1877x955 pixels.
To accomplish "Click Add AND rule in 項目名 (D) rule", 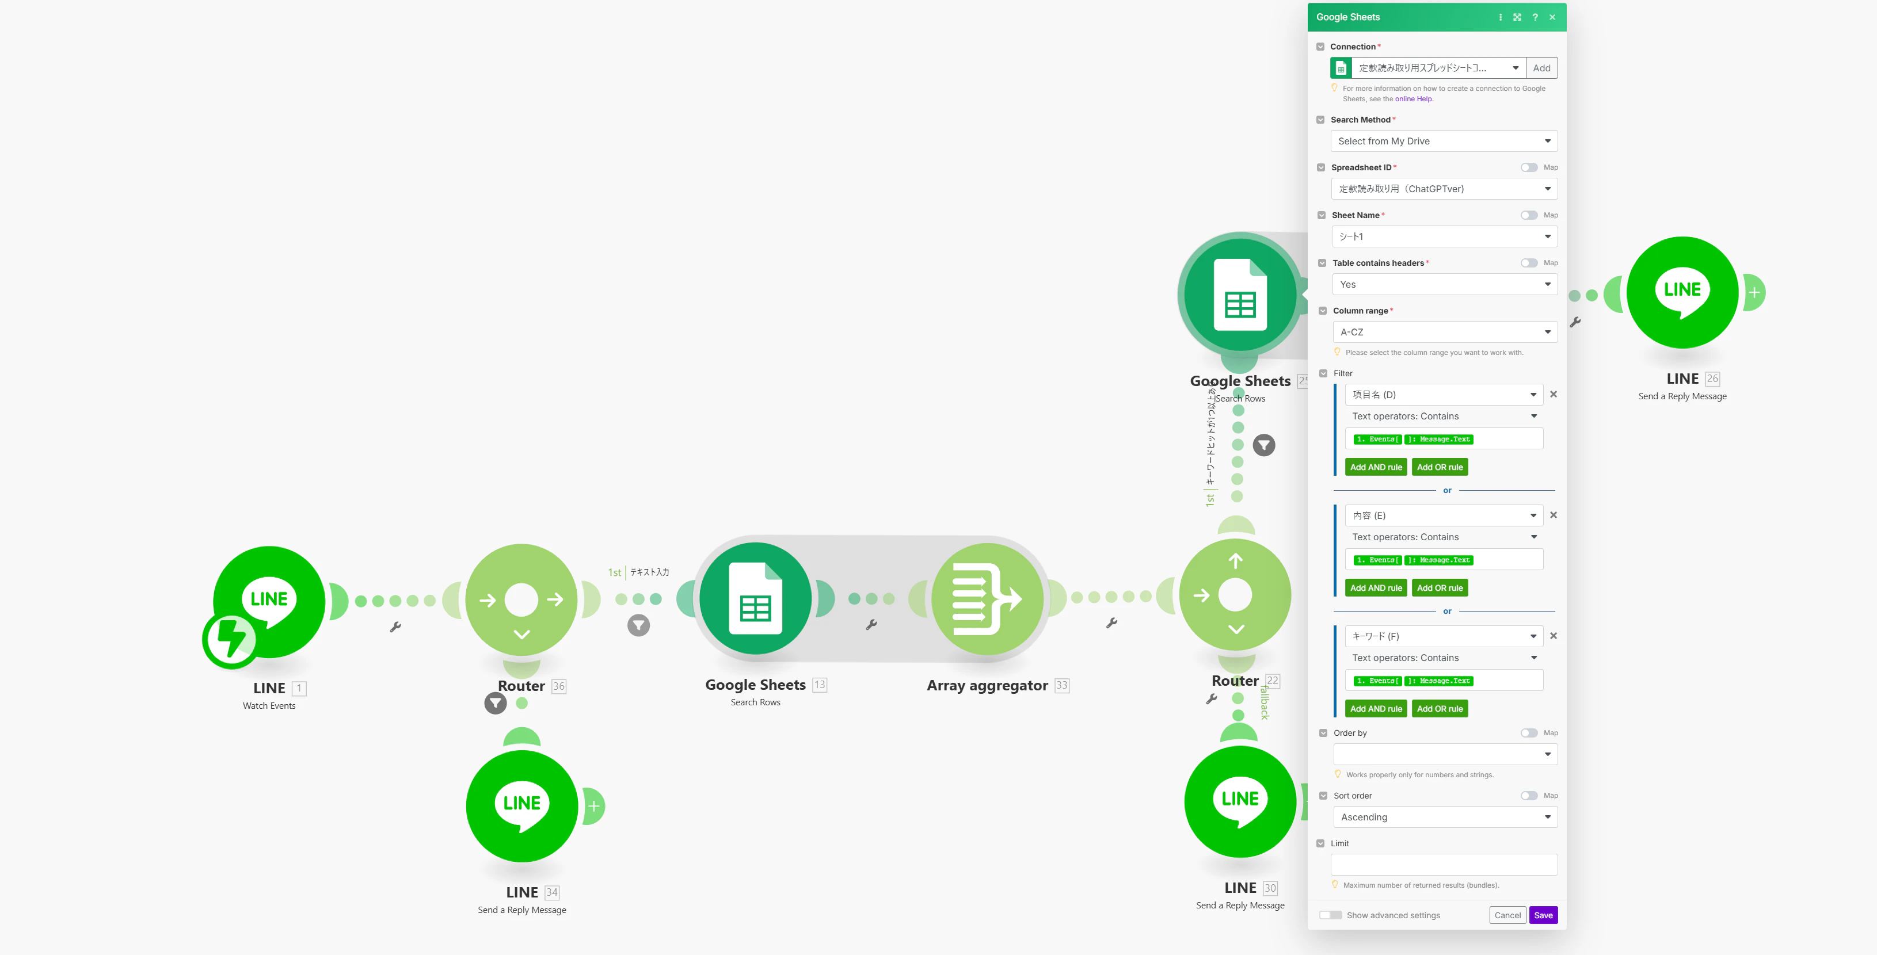I will coord(1376,467).
